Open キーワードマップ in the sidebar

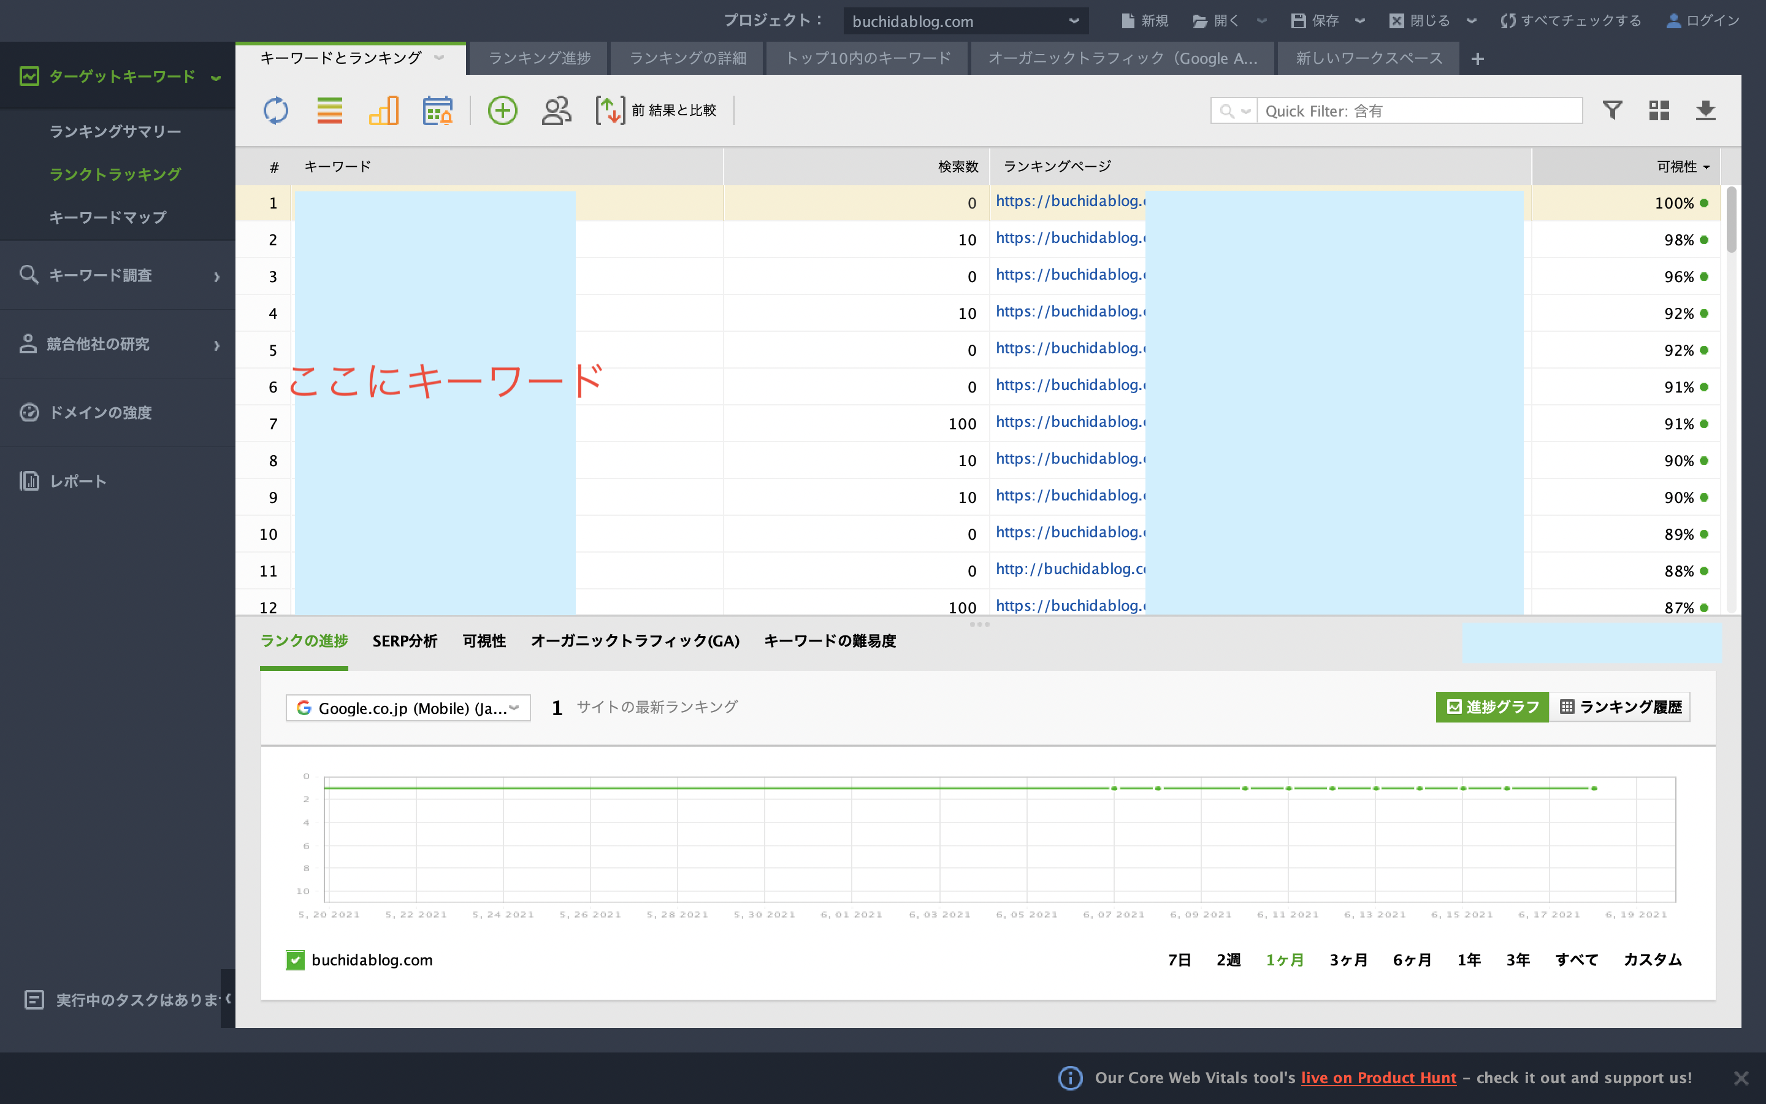click(x=108, y=217)
